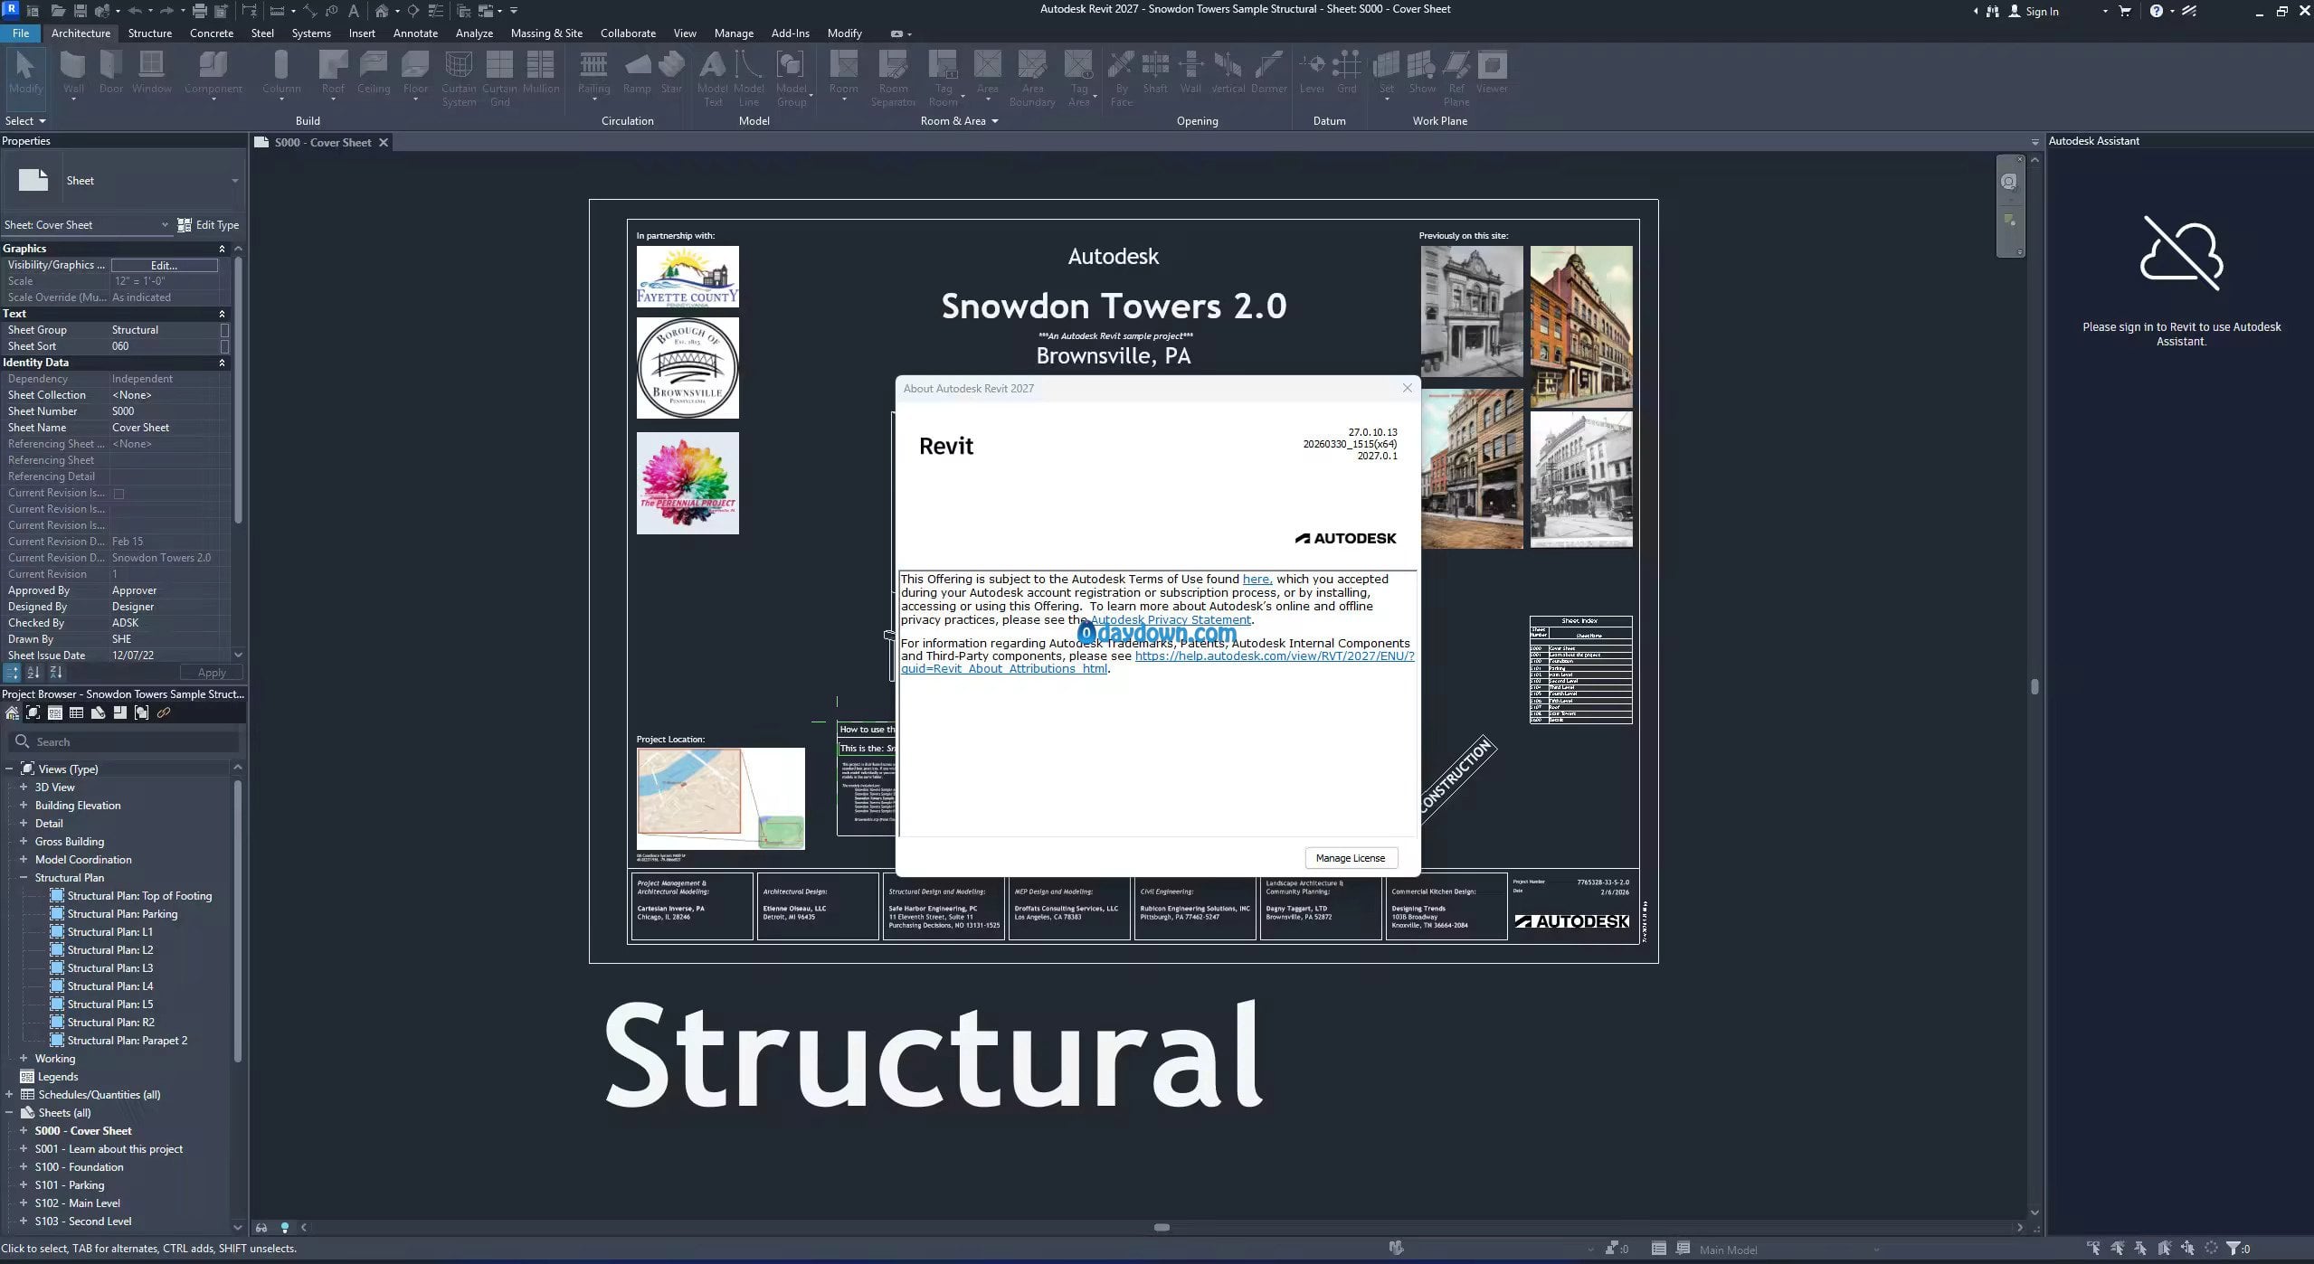This screenshot has height=1264, width=2314.
Task: Sort properties A to Z ascending
Action: (x=33, y=673)
